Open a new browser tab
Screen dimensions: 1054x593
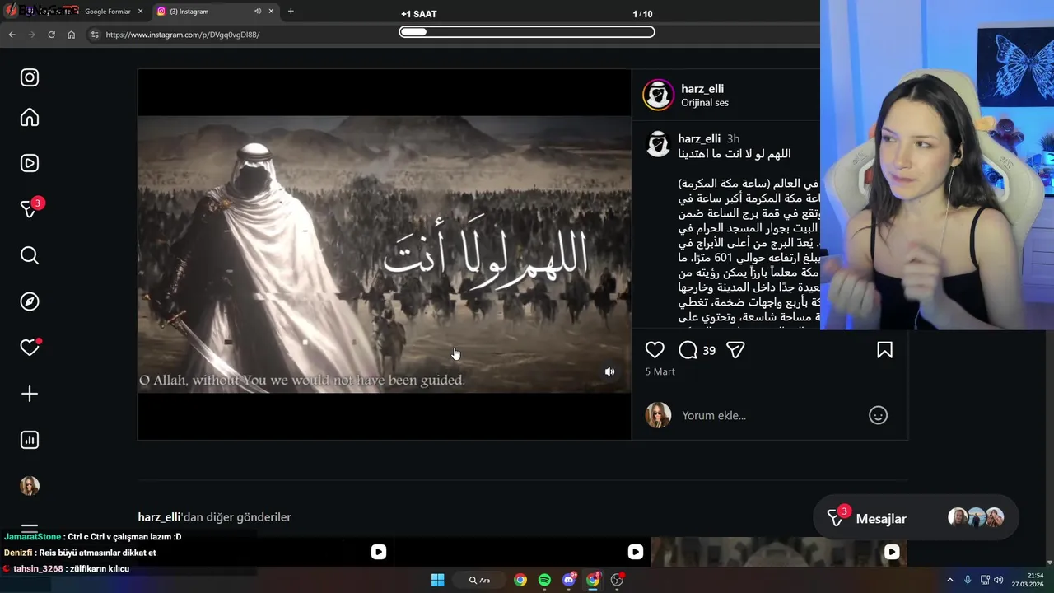tap(291, 12)
